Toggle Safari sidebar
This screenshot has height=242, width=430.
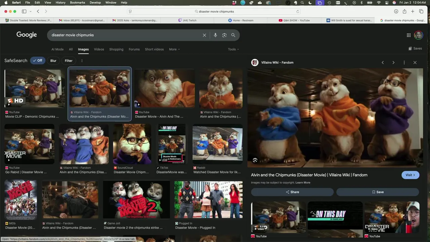24,11
